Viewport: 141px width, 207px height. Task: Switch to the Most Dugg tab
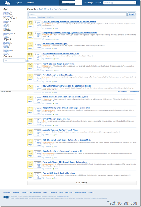point(41,17)
